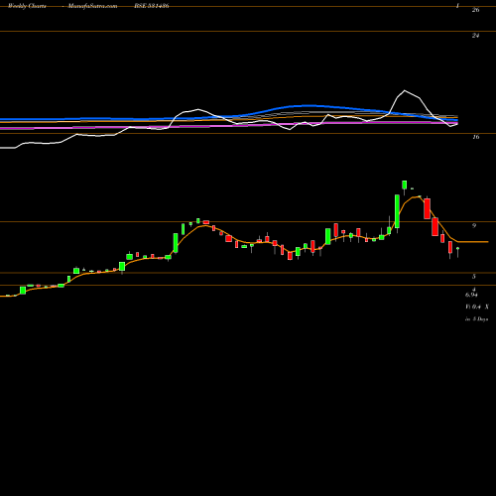Click the last small green candle at right

click(x=457, y=248)
